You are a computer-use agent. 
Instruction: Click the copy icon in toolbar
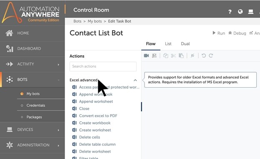click(x=165, y=56)
